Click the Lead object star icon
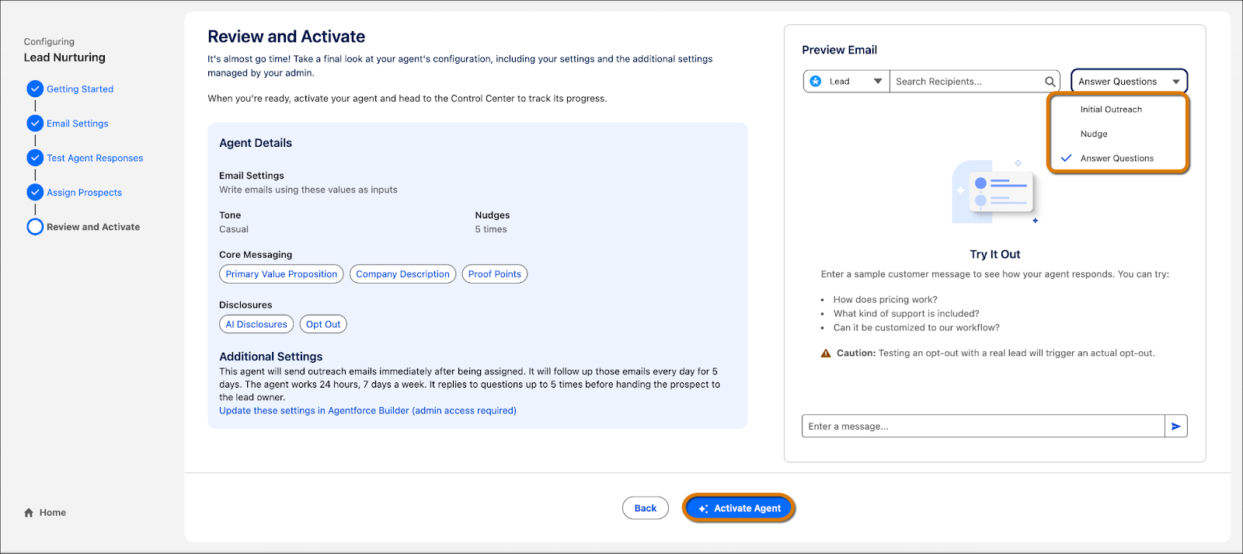 point(816,82)
